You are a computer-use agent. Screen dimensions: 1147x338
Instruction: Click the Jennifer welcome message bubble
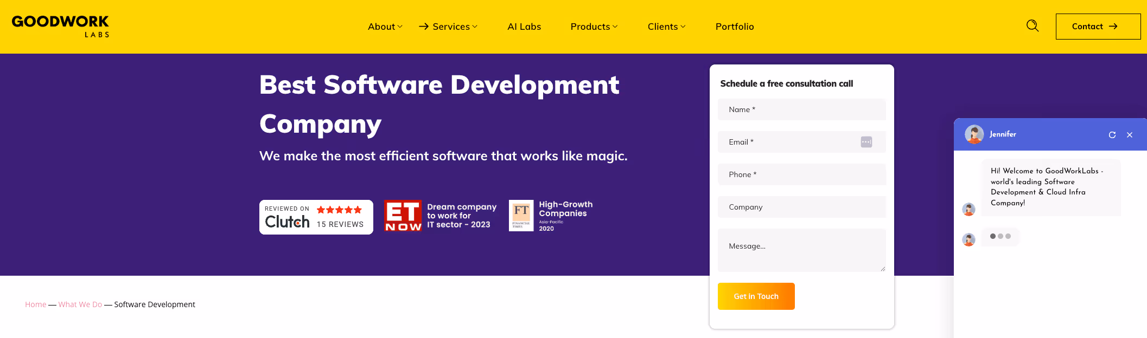point(1051,187)
